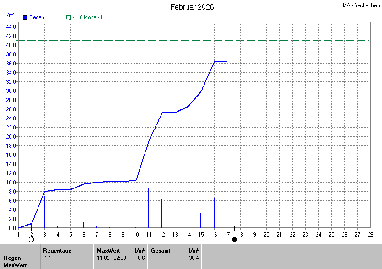
Task: Click the day 28 x-axis label
Action: (x=370, y=235)
